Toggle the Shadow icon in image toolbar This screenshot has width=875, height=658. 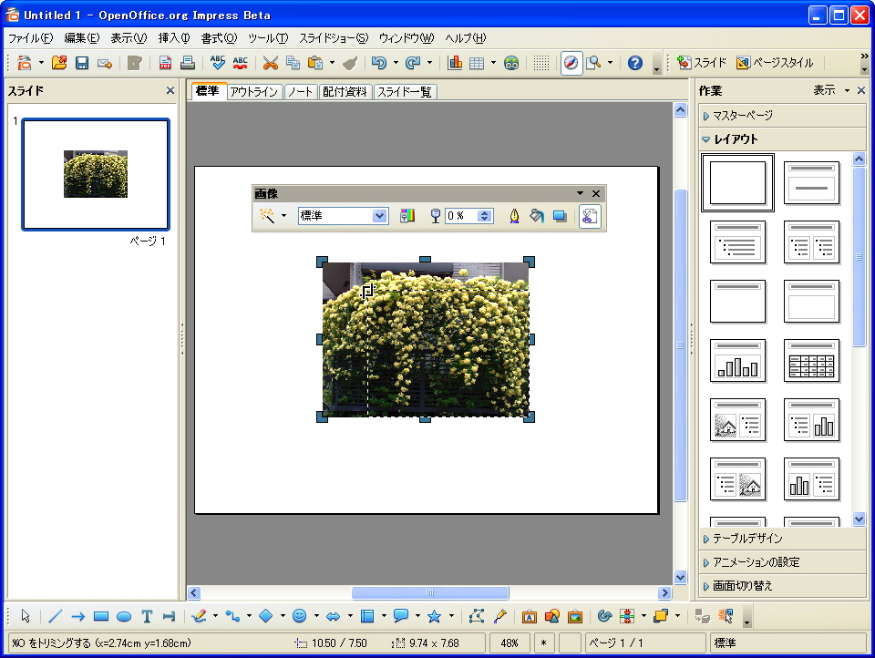click(x=559, y=216)
